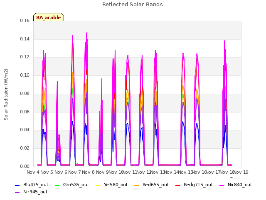This screenshot has width=266, height=200.
Task: Click the 0.16 y-axis tick label
Action: 25,21
